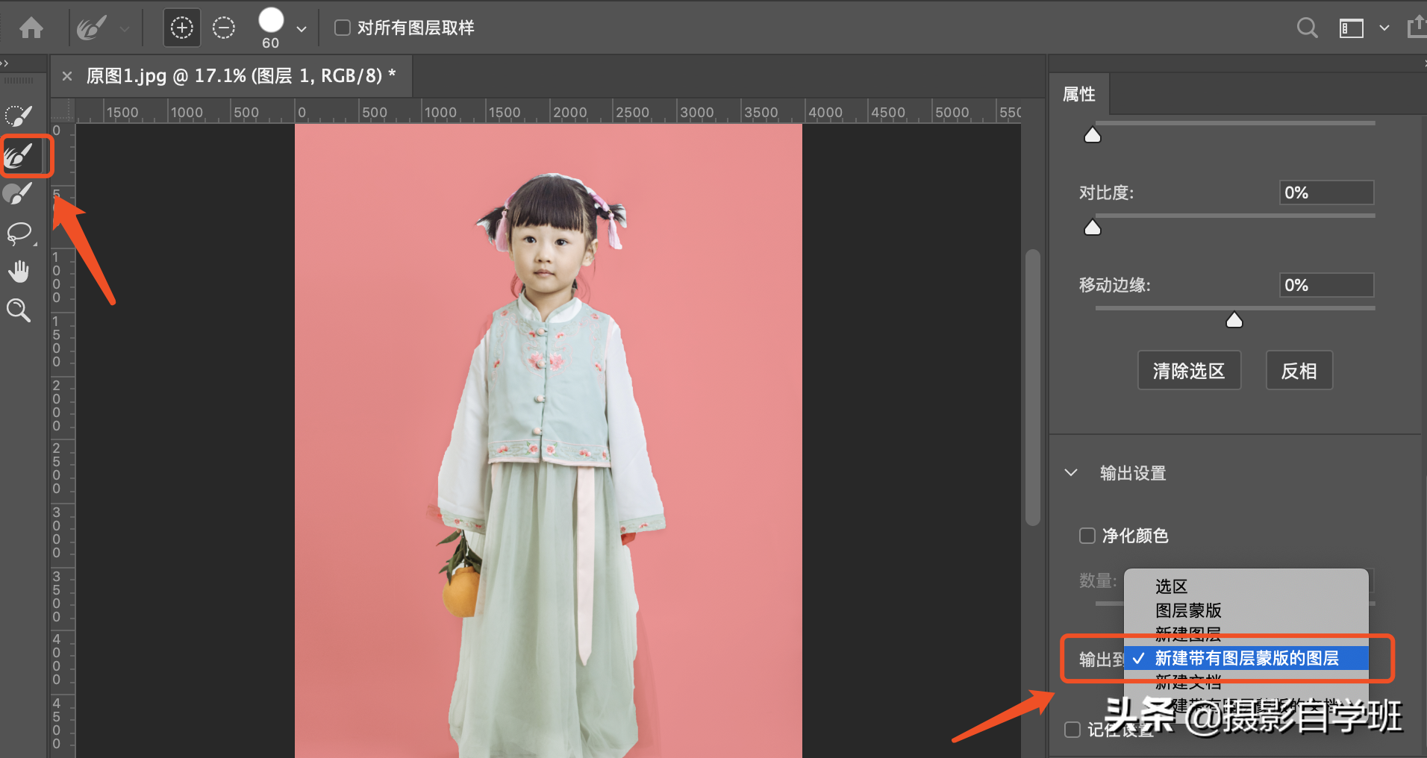Toggle the 记住设置 checkbox

(x=1072, y=730)
